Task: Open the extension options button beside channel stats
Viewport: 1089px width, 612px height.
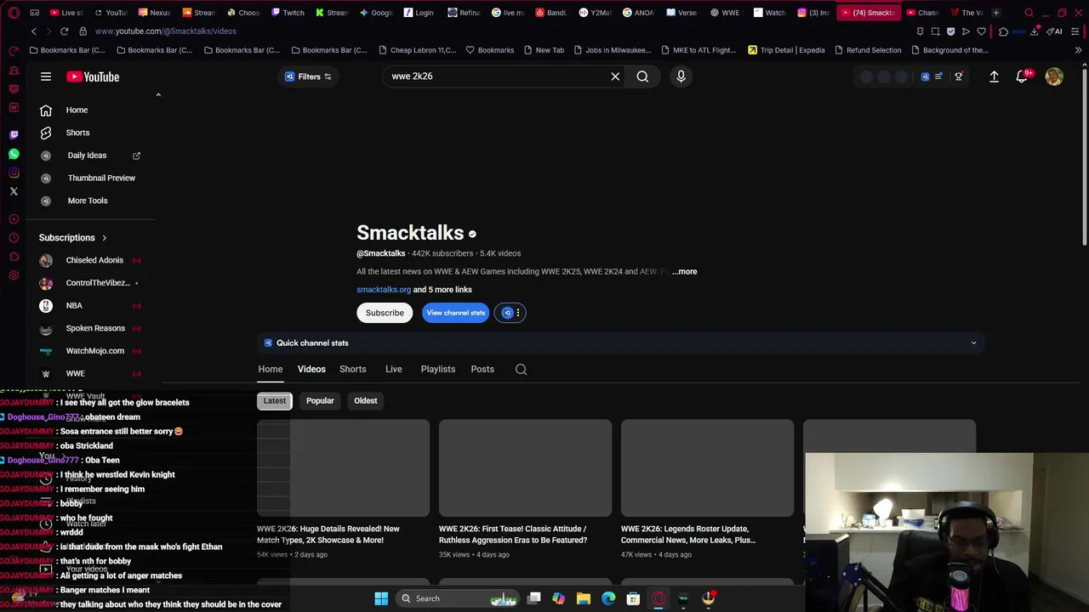Action: 510,313
